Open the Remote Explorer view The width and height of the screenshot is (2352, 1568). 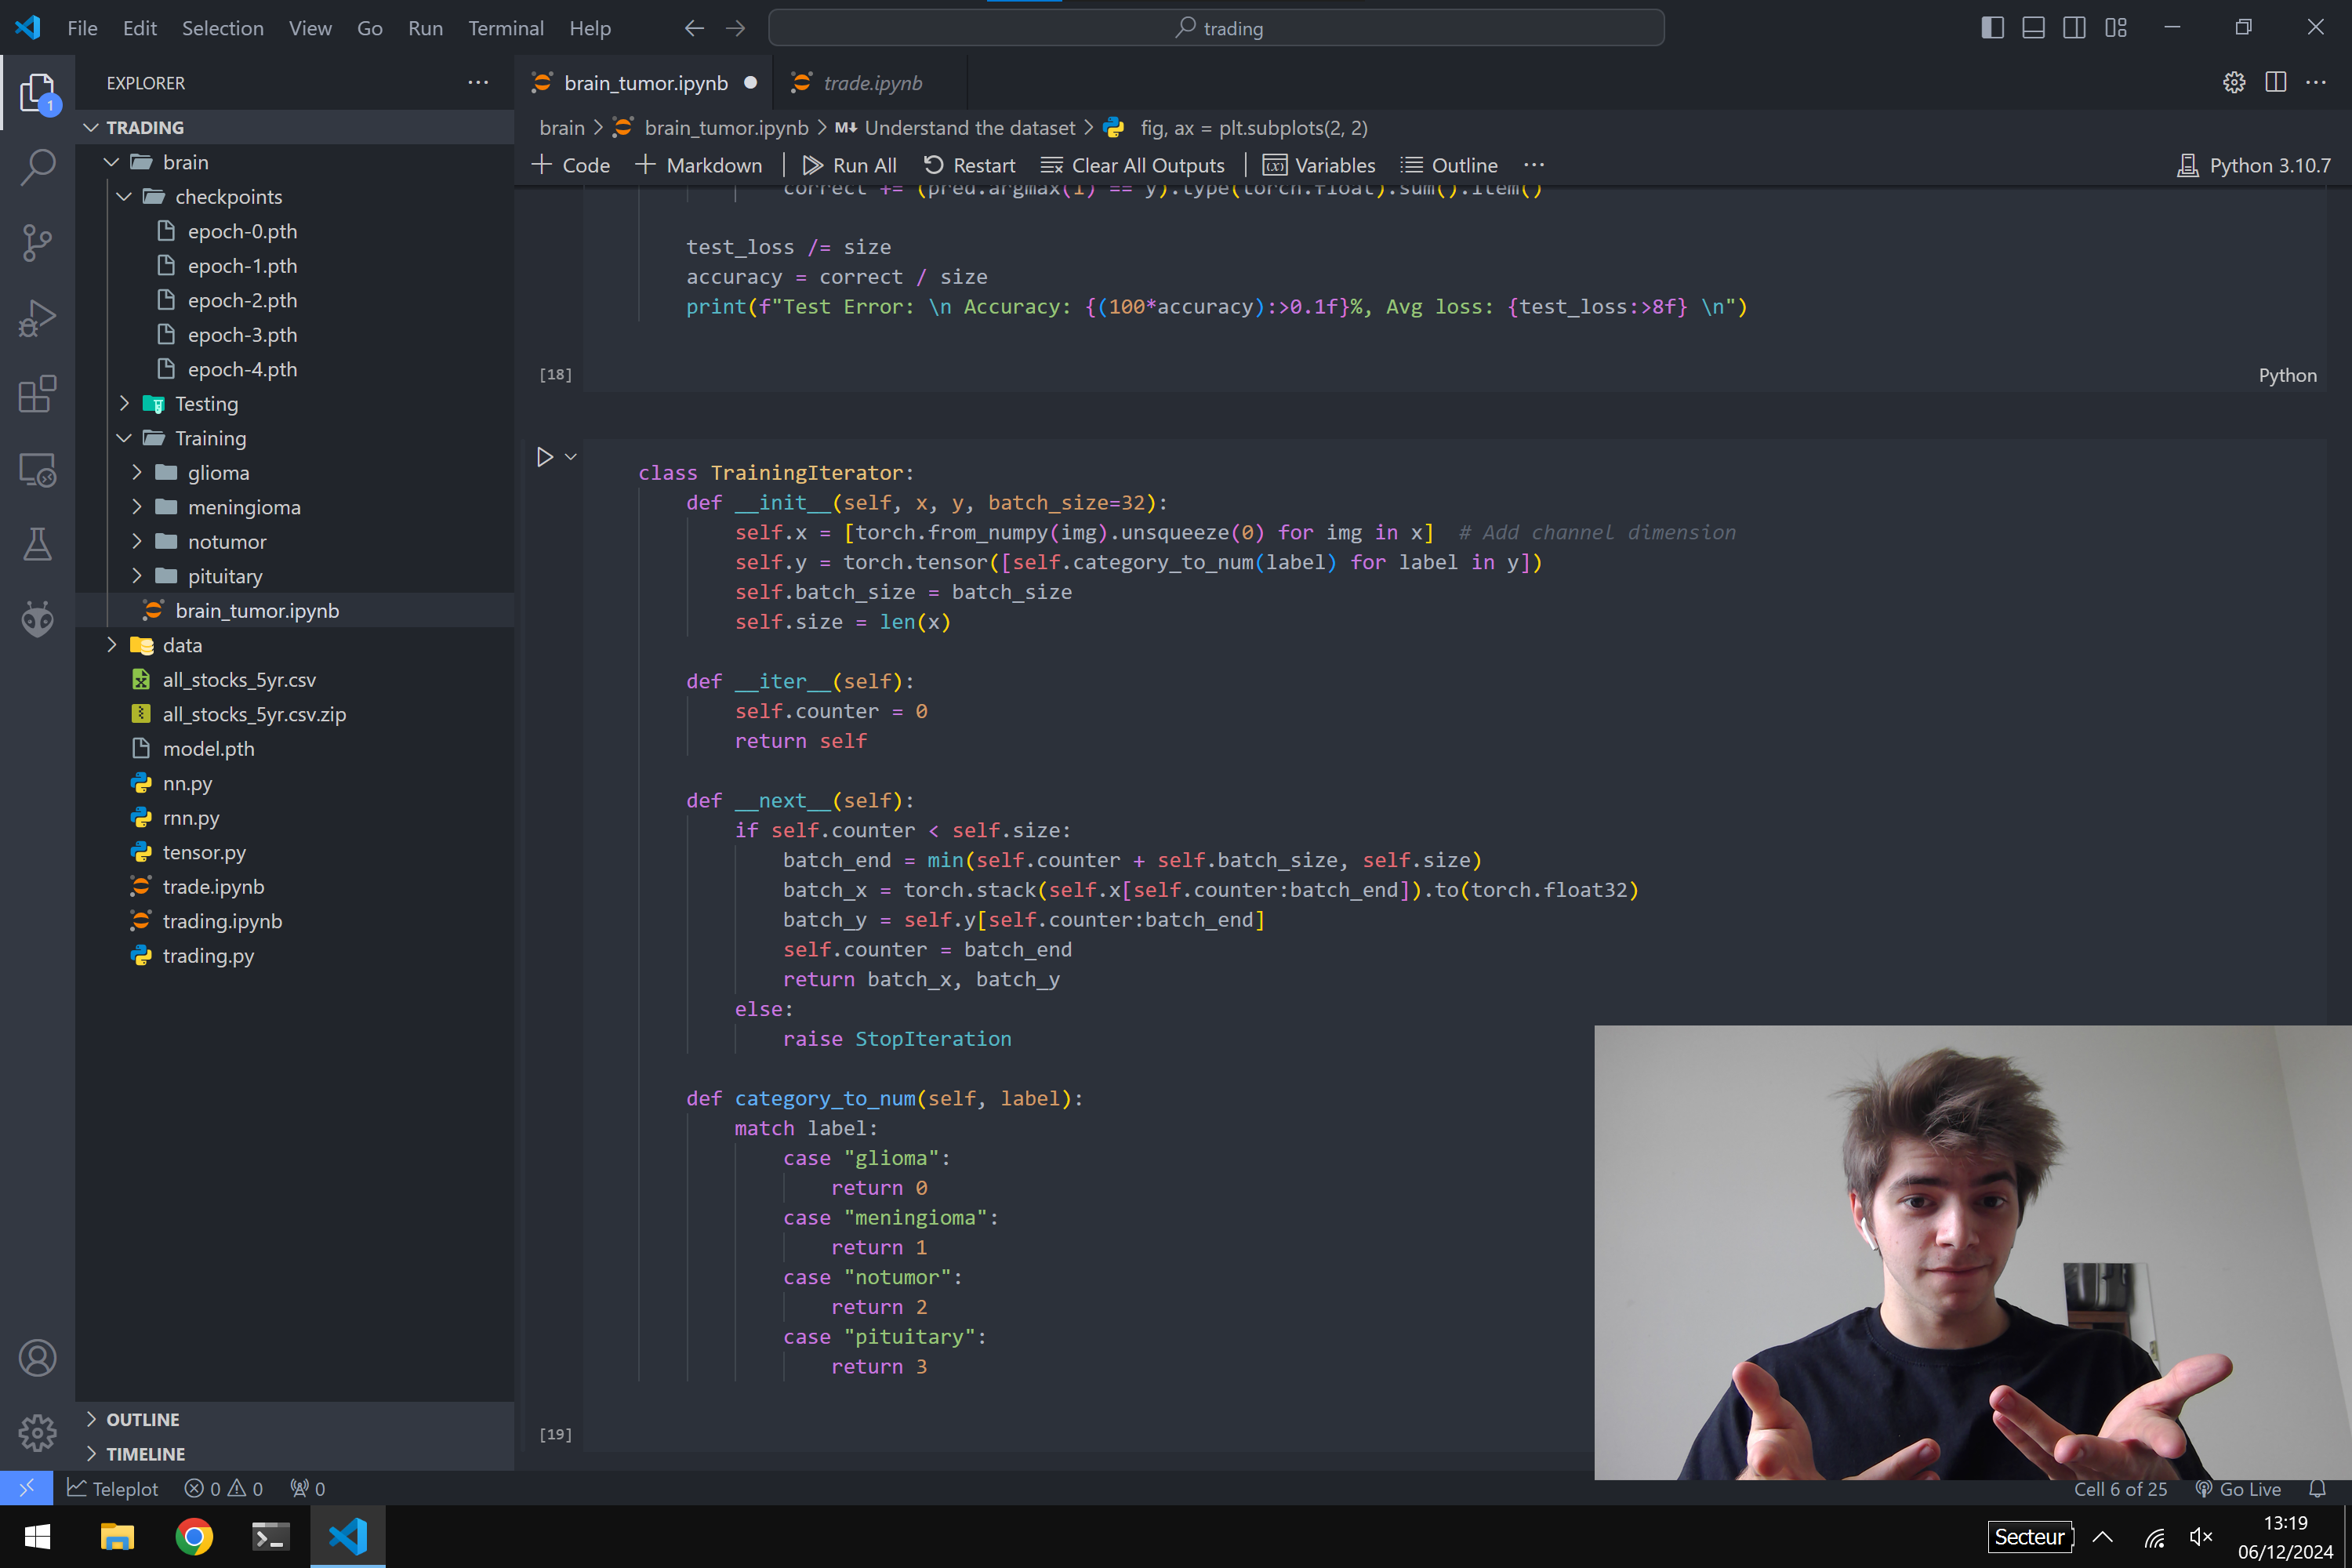tap(37, 469)
